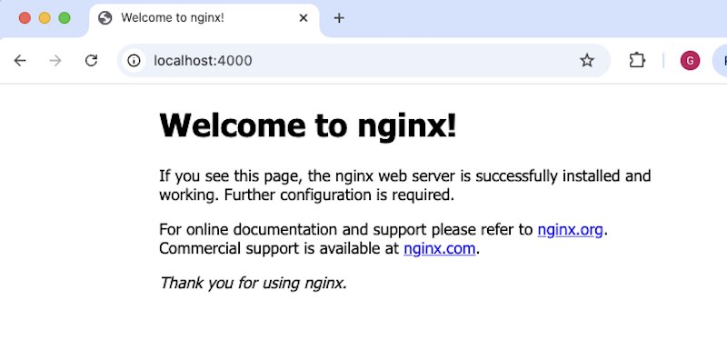
Task: Go back to the previous page
Action: (20, 60)
